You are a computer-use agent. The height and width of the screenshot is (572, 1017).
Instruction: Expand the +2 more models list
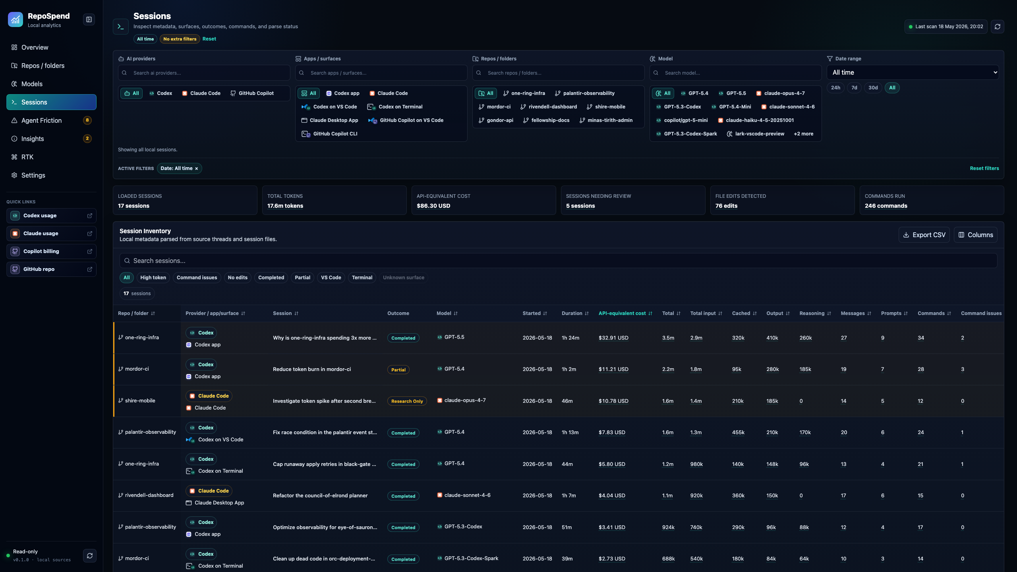click(x=803, y=134)
